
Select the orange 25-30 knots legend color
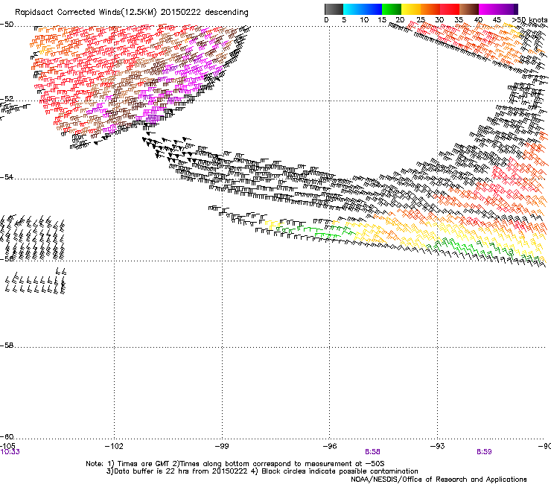click(x=430, y=9)
